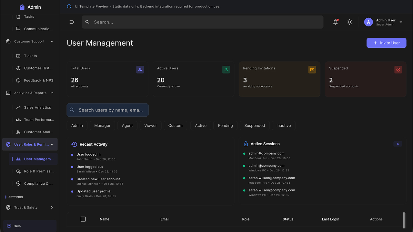413x232 pixels.
Task: Open Role & Permissions page
Action: click(x=33, y=171)
